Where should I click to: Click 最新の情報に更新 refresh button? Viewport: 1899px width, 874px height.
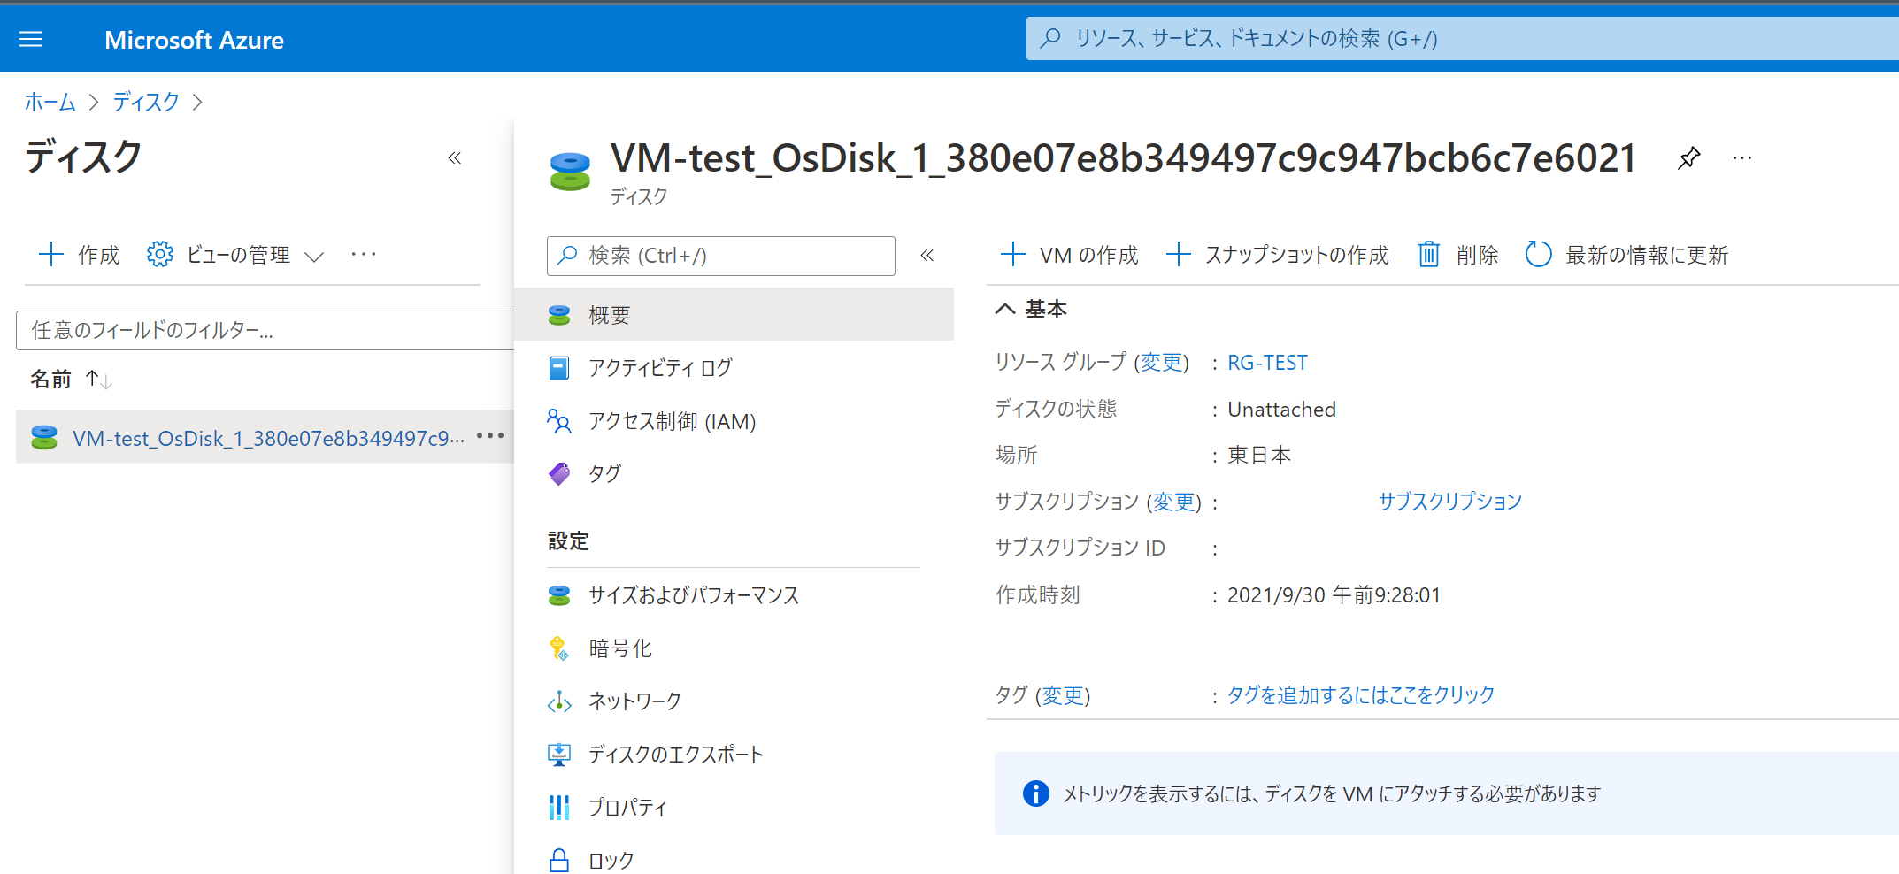[1626, 256]
